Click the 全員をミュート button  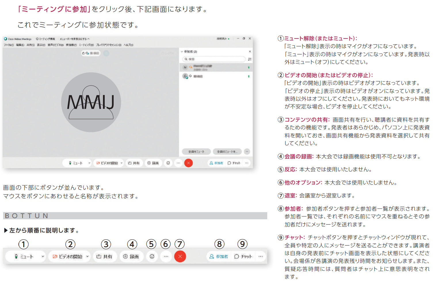pyautogui.click(x=196, y=152)
